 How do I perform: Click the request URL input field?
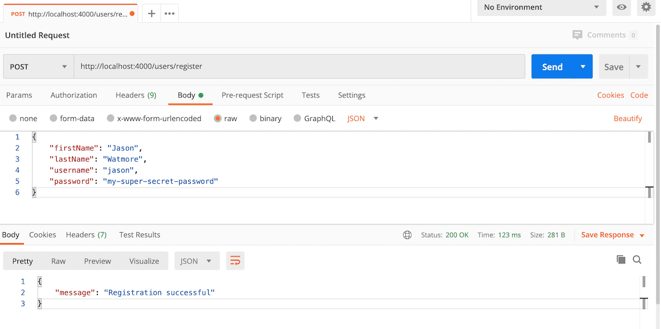(299, 67)
